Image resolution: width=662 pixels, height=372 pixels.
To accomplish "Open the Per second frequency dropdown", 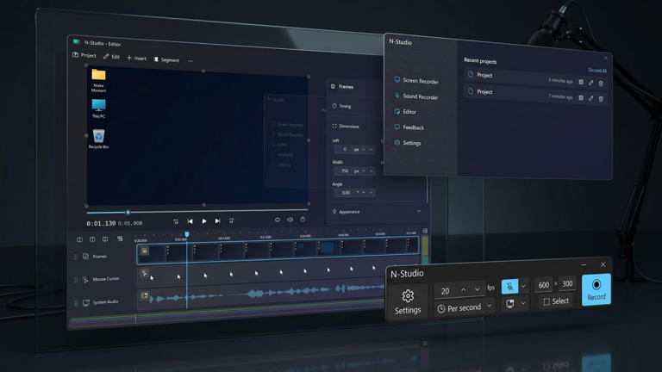I will (465, 307).
